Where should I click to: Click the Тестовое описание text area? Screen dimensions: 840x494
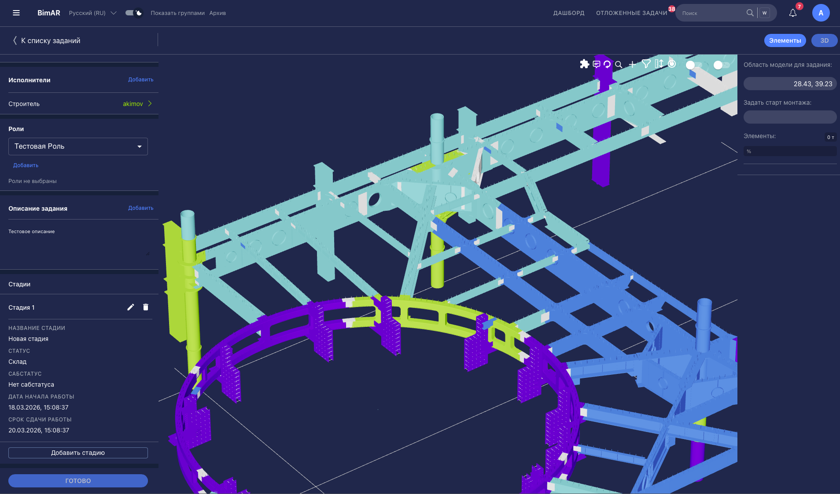point(79,242)
